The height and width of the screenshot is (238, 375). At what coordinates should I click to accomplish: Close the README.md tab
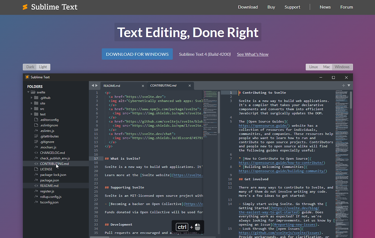click(x=143, y=86)
